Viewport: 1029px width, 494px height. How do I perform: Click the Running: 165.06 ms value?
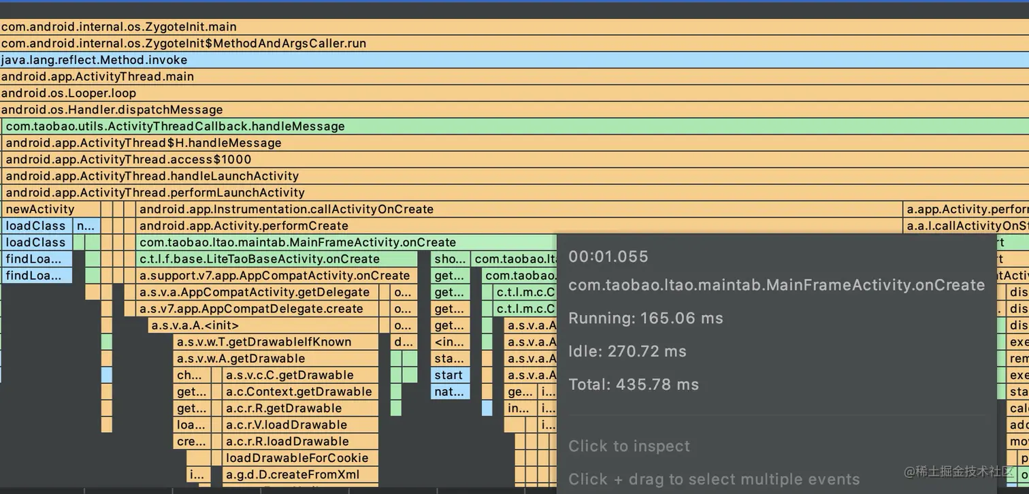(646, 318)
